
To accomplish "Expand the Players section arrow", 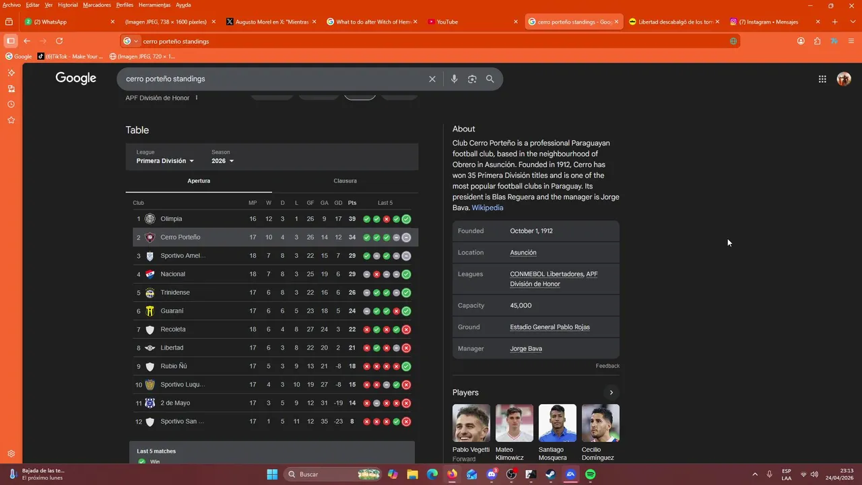I will click(611, 393).
